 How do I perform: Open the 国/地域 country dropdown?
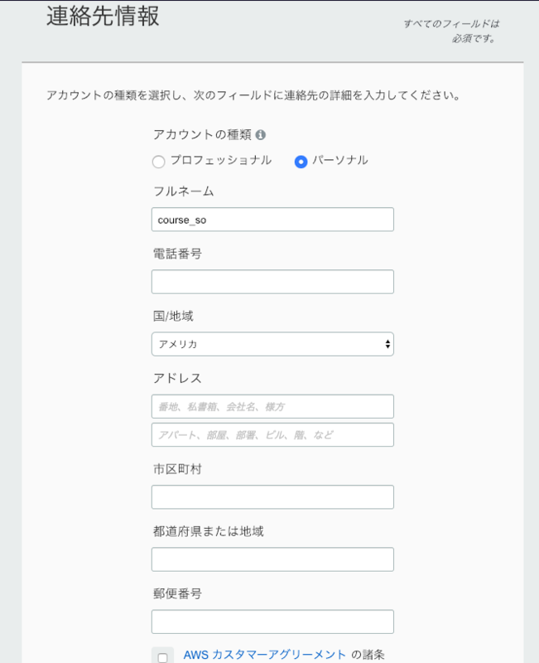pyautogui.click(x=272, y=343)
